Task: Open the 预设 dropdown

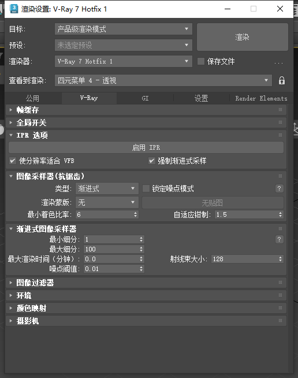Action: [124, 45]
